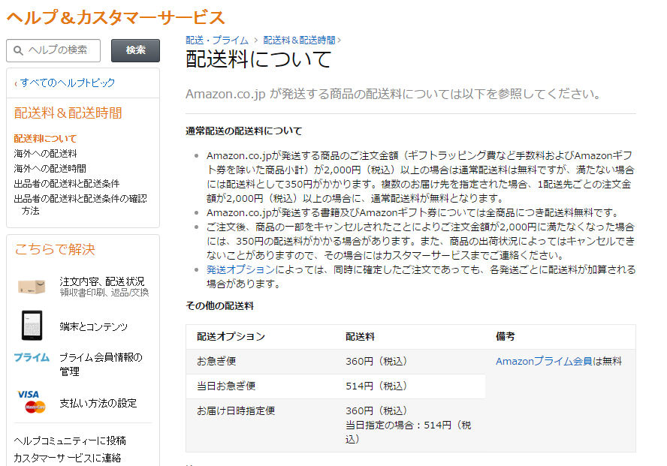Click the 配送料 table column header
The image size is (667, 466).
pyautogui.click(x=360, y=337)
